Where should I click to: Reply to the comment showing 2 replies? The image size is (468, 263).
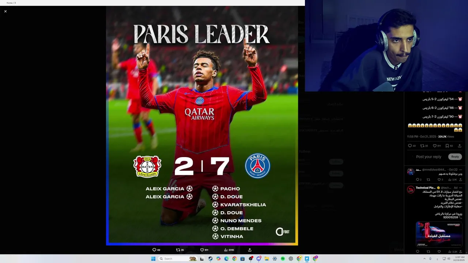[419, 180]
